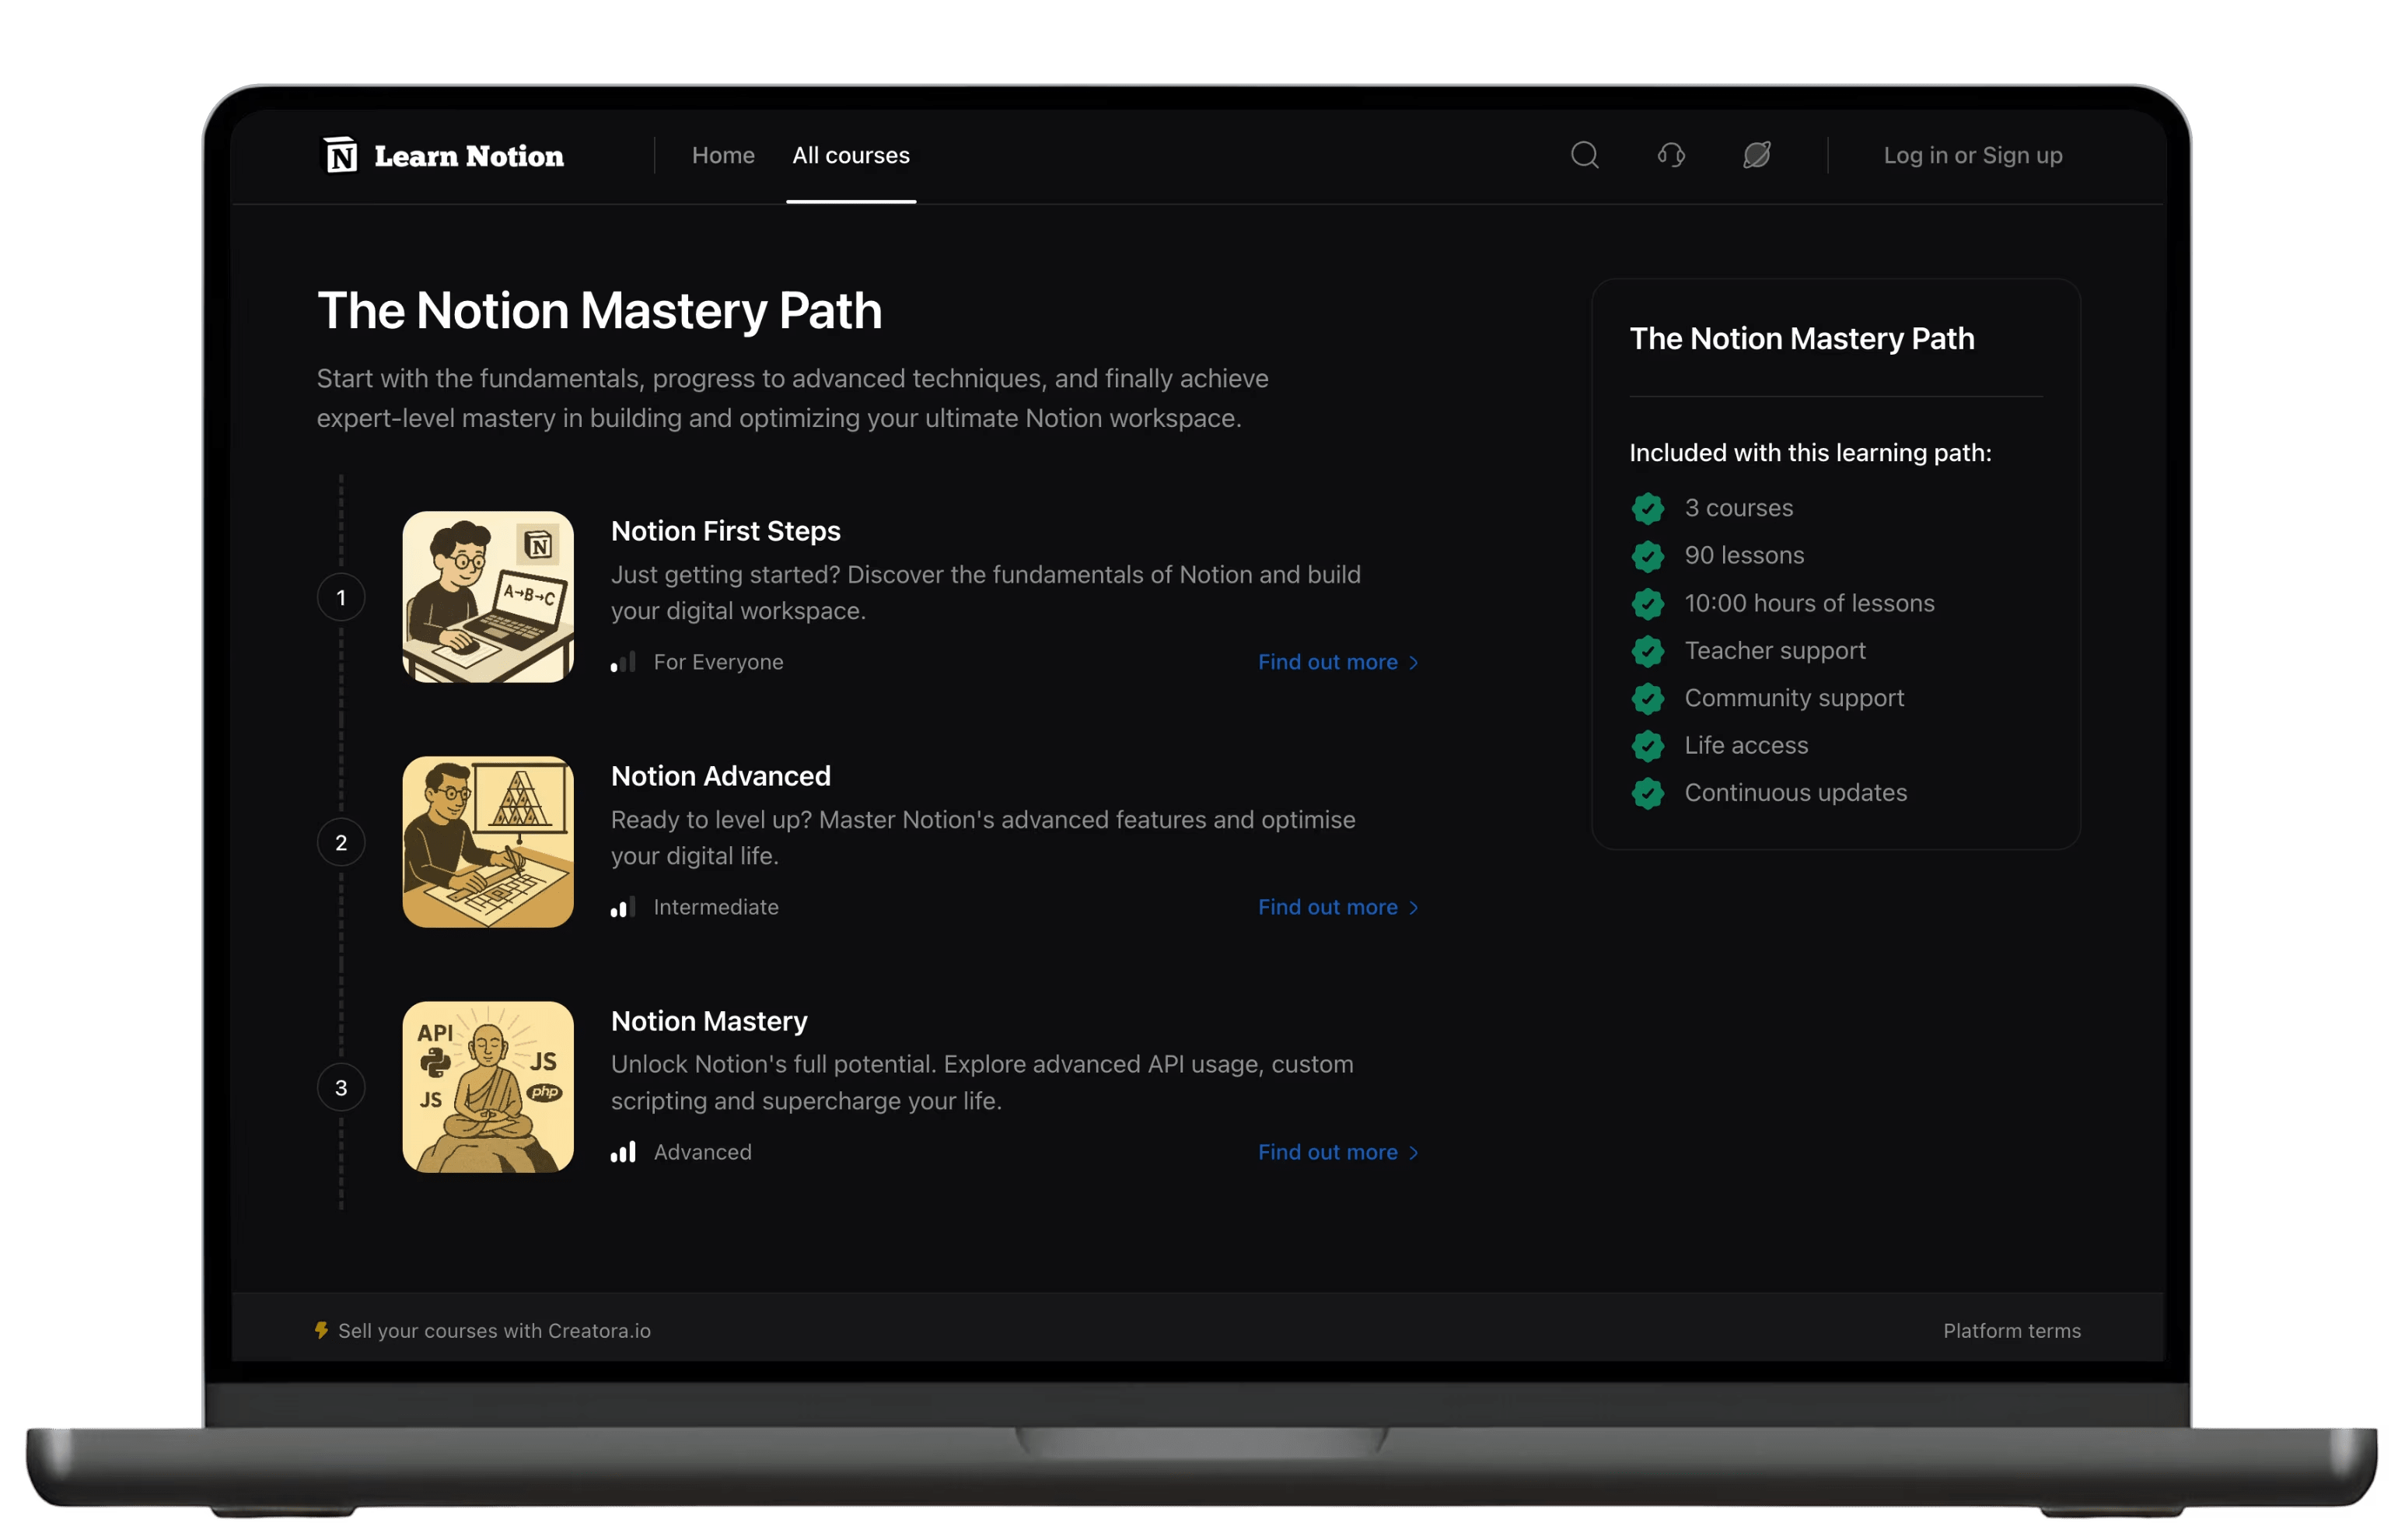Viewport: 2391px width, 1540px height.
Task: Open the Notion Advanced thumbnail
Action: [x=488, y=842]
